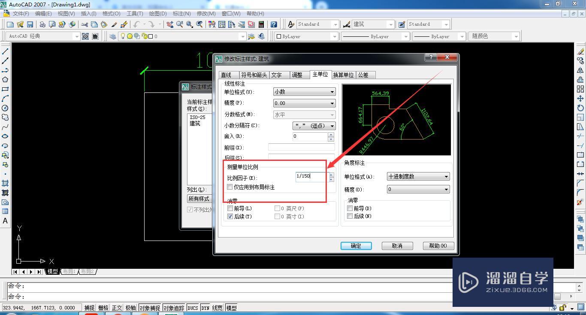The height and width of the screenshot is (315, 586).
Task: Open angular 精度(O) dropdown showing 0
Action: click(x=418, y=189)
